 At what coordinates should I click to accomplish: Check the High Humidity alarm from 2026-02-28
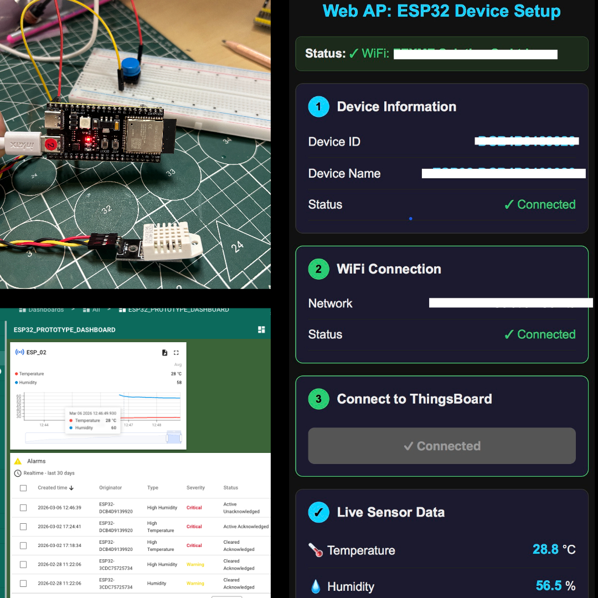[x=23, y=564]
